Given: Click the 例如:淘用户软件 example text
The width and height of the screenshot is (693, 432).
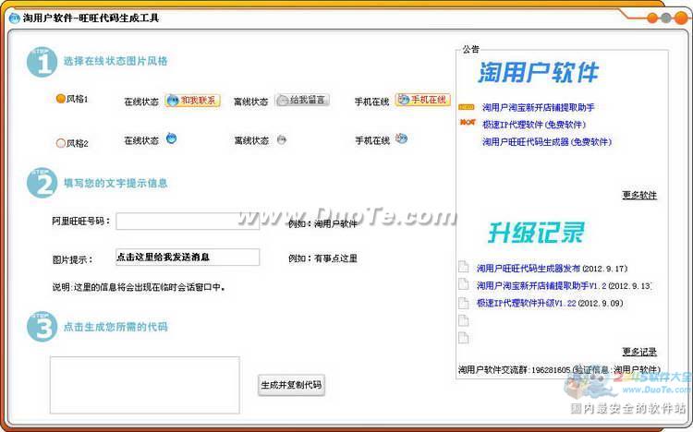Looking at the screenshot, I should click(x=322, y=224).
